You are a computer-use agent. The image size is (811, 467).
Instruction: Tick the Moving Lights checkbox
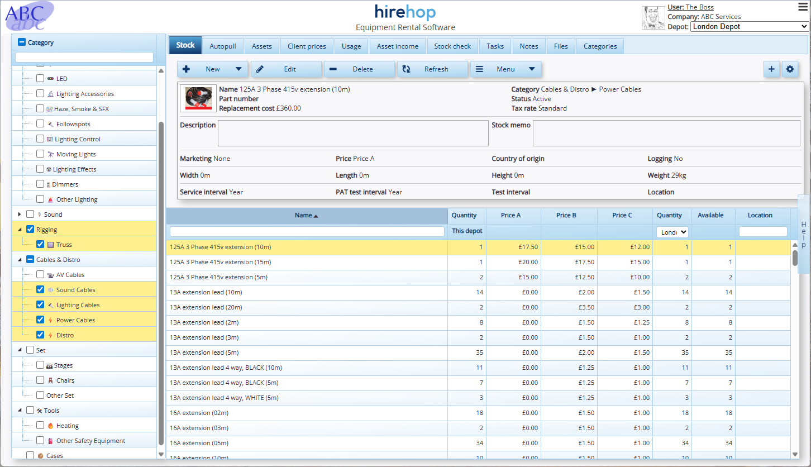click(40, 154)
